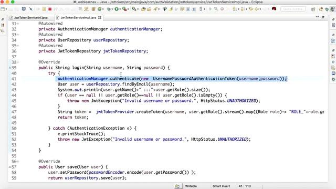
Task: Minimize the editor area
Action: [317, 17]
